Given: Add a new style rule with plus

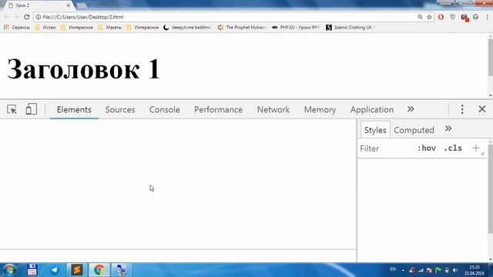Looking at the screenshot, I should pyautogui.click(x=476, y=148).
